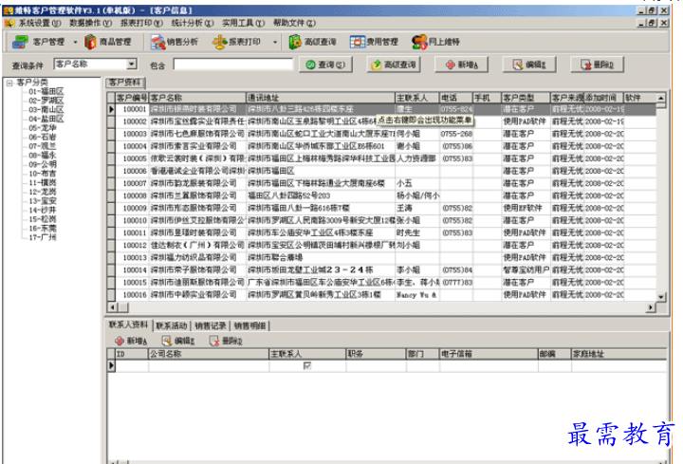The image size is (683, 464).
Task: Select customer row 100016
Action: coord(381,295)
